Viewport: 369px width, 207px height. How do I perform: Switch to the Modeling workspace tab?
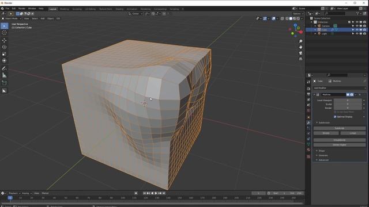(64, 9)
